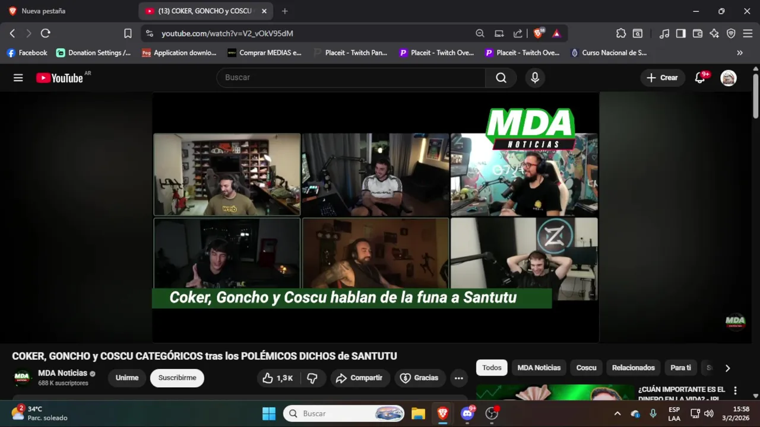Click the browser address bar URL
This screenshot has width=760, height=427.
(x=227, y=34)
